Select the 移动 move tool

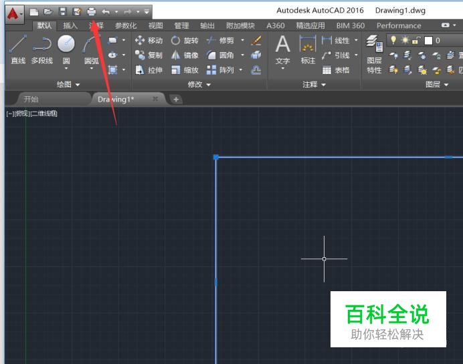pyautogui.click(x=149, y=40)
